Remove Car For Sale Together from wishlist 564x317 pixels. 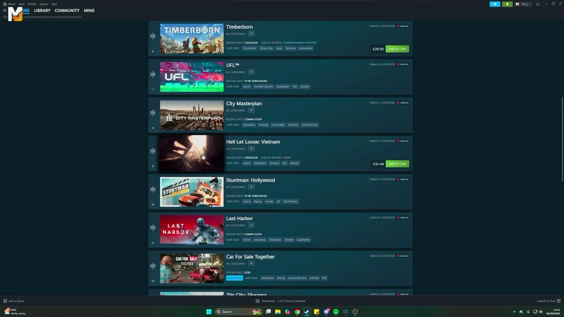pos(403,256)
